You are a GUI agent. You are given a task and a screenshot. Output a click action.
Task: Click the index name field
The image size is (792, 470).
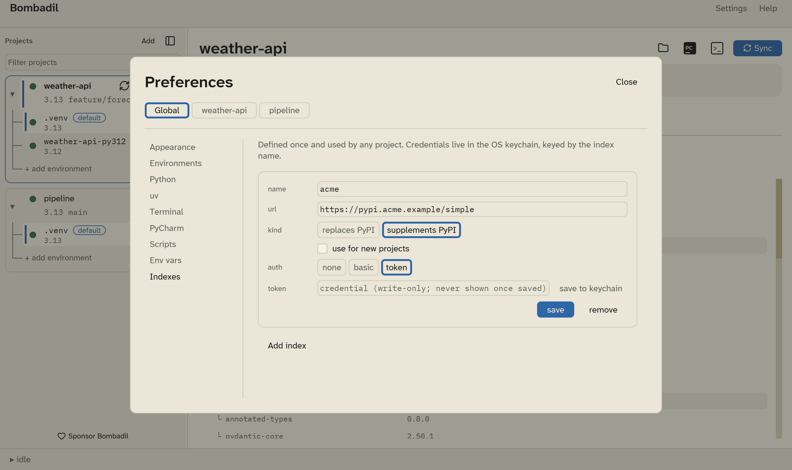[472, 189]
